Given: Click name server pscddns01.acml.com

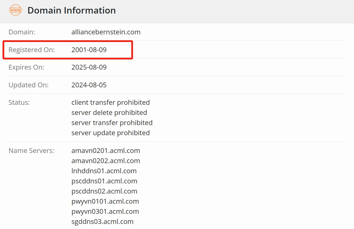Looking at the screenshot, I should click(x=104, y=181).
